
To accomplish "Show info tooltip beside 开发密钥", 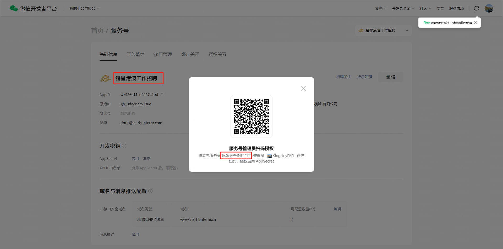I will [x=124, y=146].
